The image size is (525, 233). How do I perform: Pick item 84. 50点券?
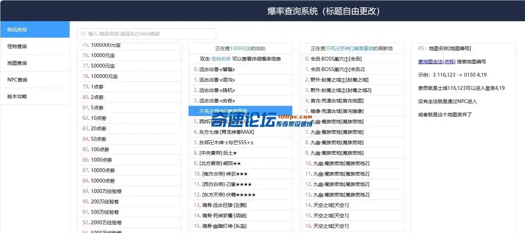point(129,139)
